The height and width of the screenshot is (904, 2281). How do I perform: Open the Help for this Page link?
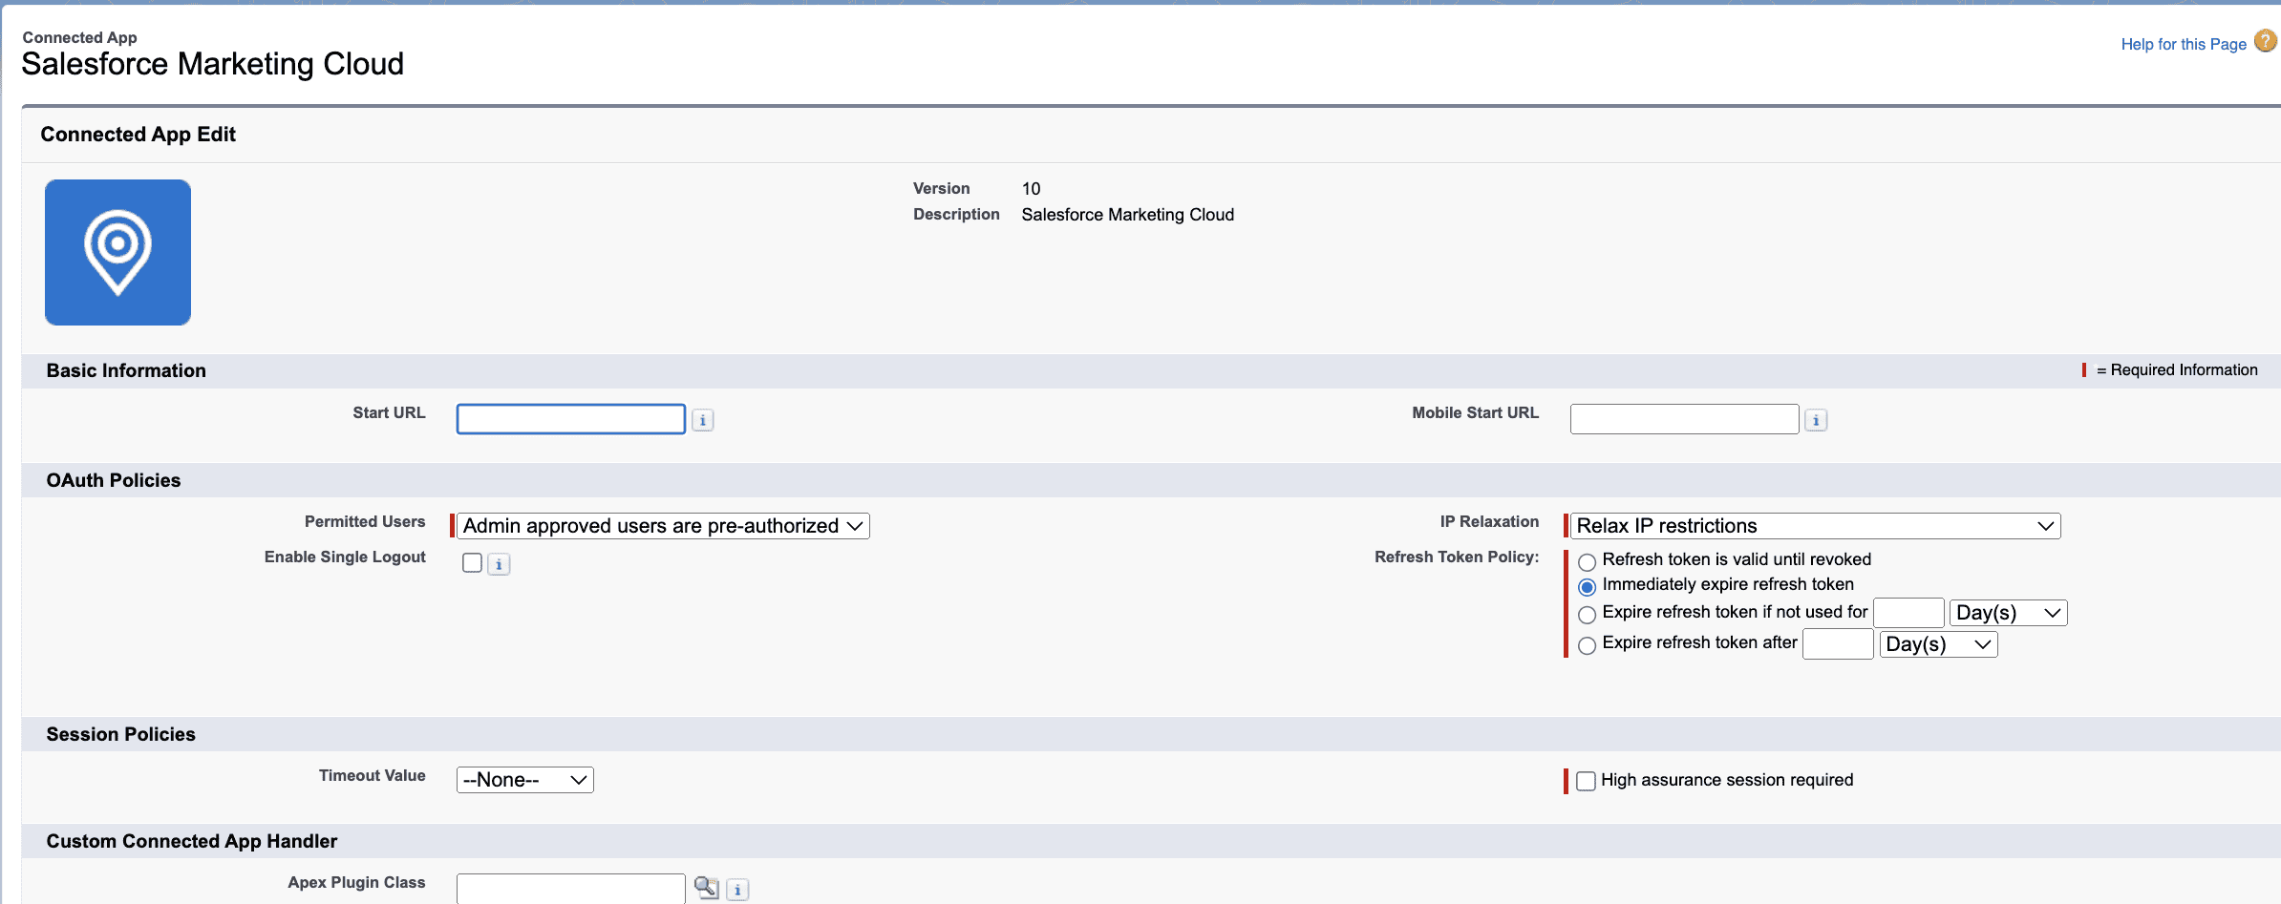pyautogui.click(x=2184, y=44)
